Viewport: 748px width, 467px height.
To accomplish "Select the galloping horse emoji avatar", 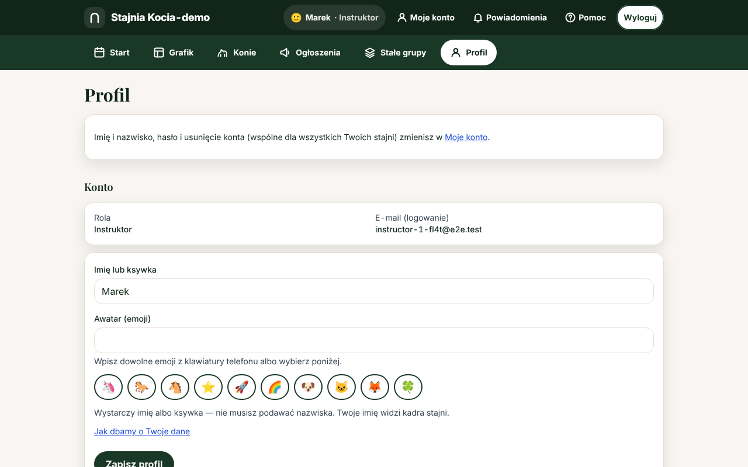I will coord(141,387).
